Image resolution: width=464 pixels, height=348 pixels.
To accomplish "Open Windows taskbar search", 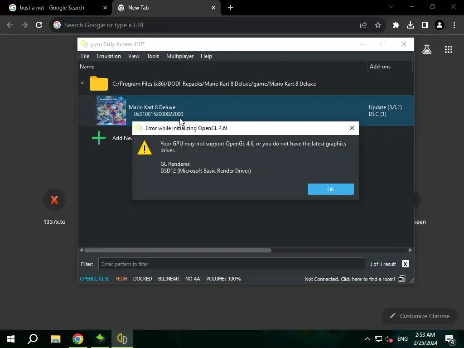I will [33, 339].
